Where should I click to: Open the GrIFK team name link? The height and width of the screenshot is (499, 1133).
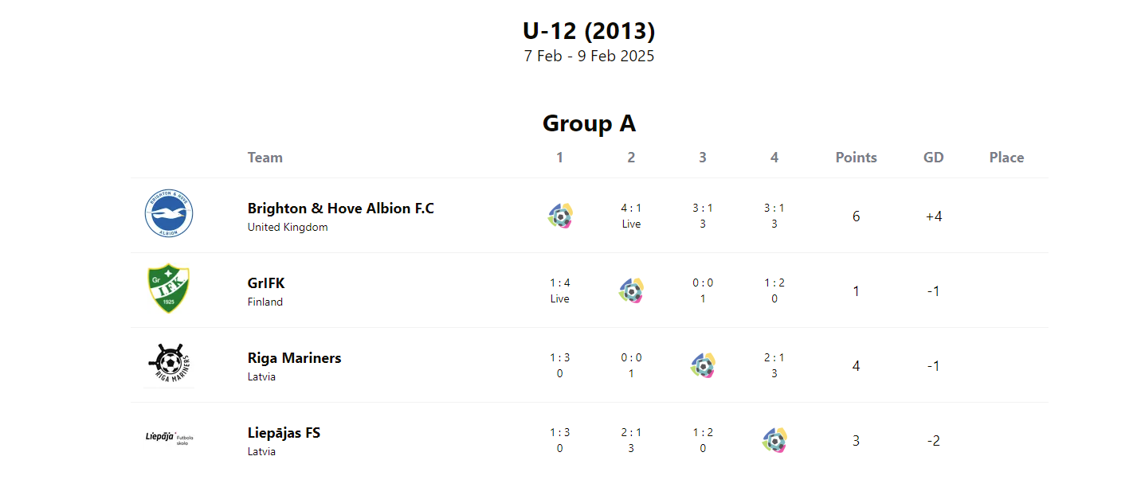pyautogui.click(x=266, y=283)
